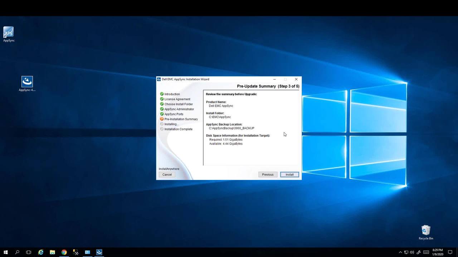Click the Introduction step checkmark icon
The height and width of the screenshot is (257, 458).
[x=162, y=94]
